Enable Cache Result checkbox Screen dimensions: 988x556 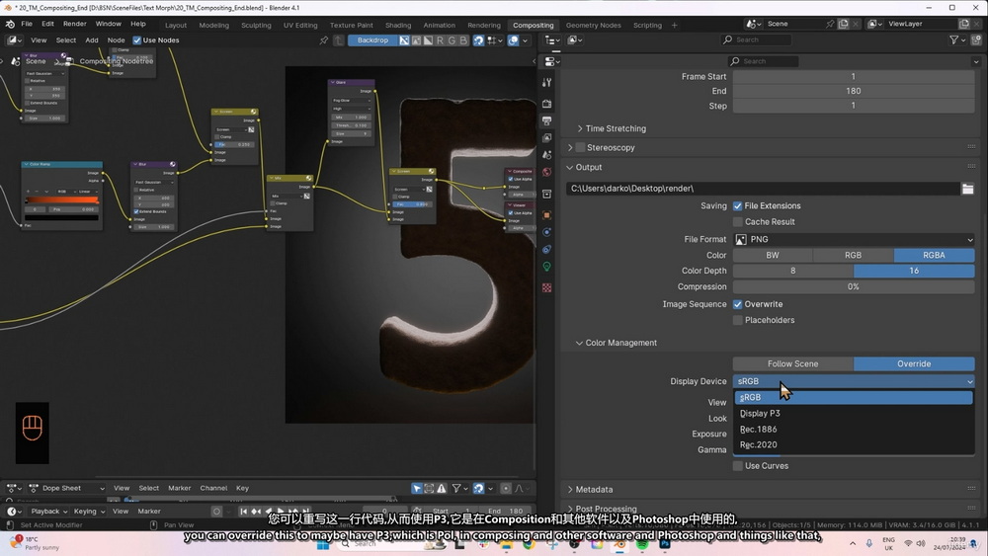point(737,221)
